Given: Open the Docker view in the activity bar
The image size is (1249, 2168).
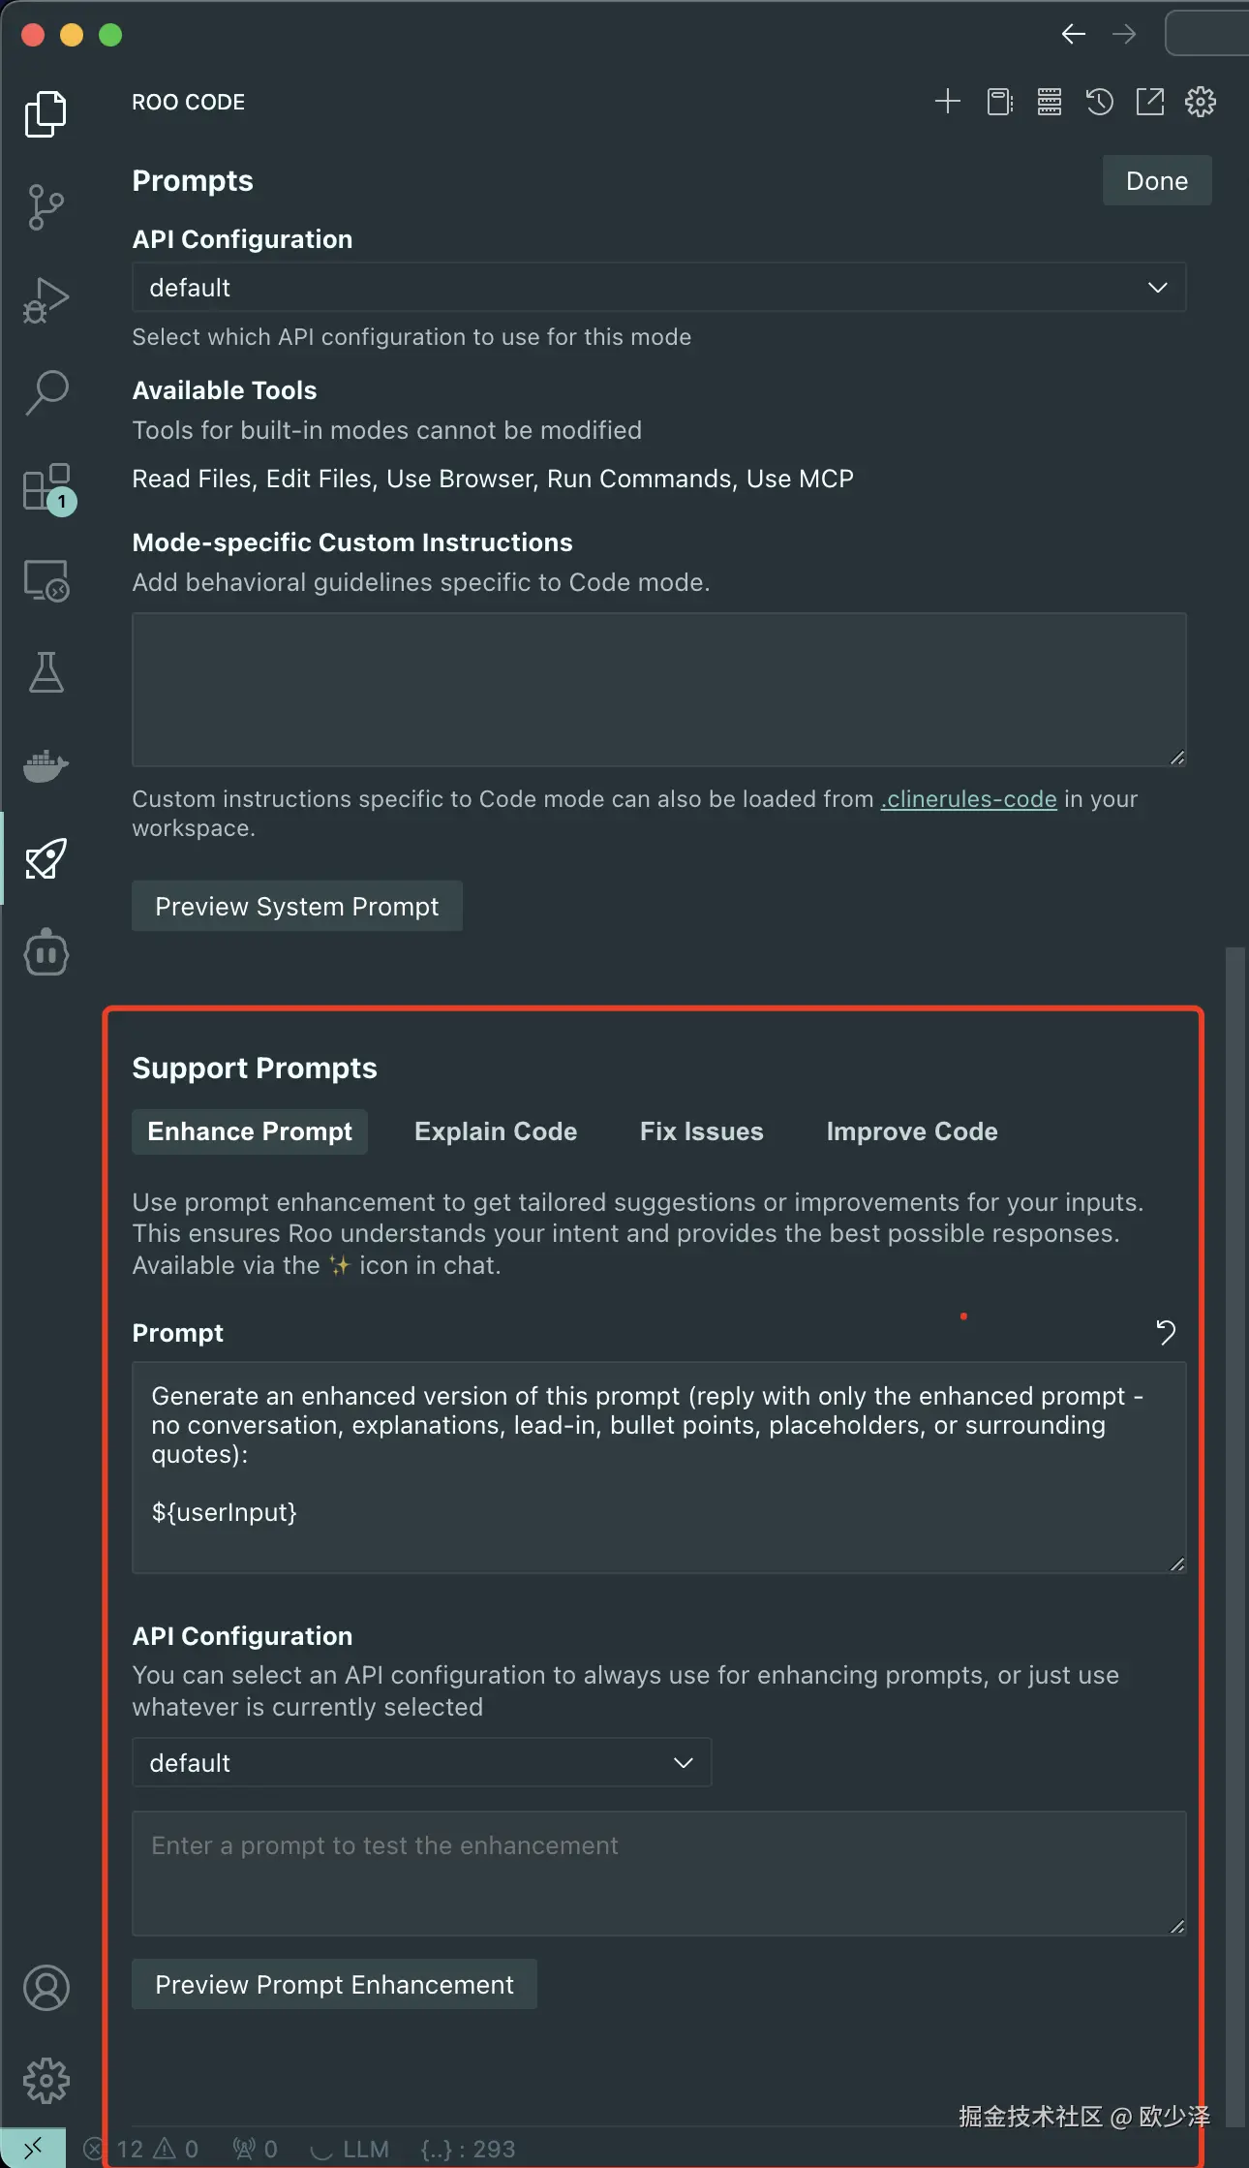Looking at the screenshot, I should 46,766.
